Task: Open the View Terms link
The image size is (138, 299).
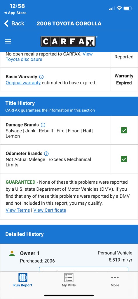Action: (x=18, y=210)
